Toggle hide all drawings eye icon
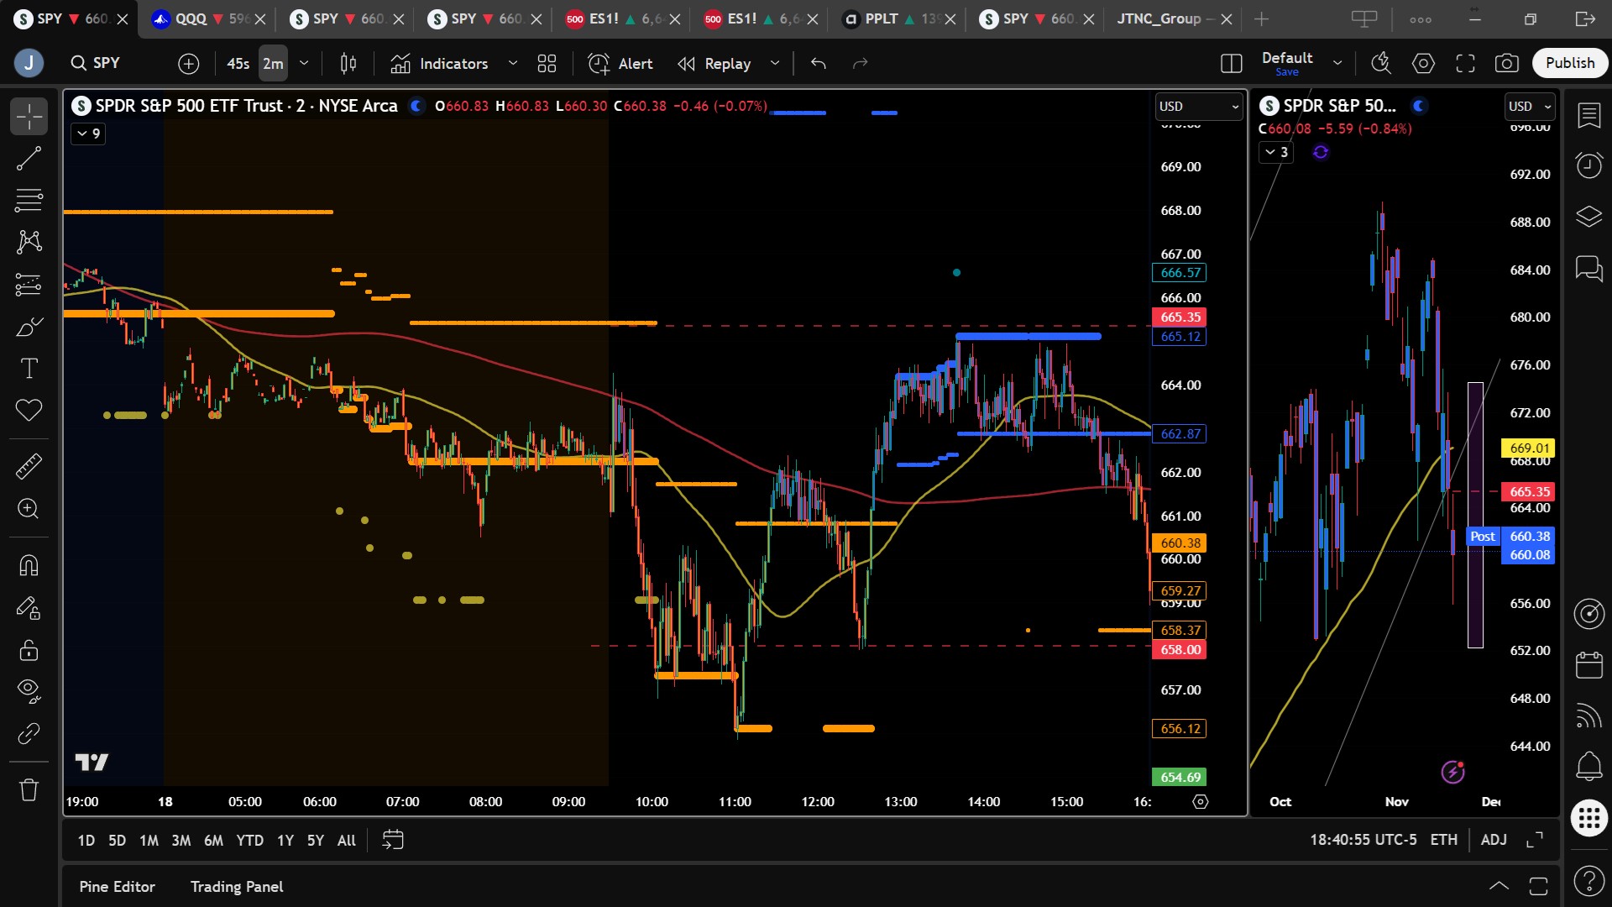 coord(29,690)
